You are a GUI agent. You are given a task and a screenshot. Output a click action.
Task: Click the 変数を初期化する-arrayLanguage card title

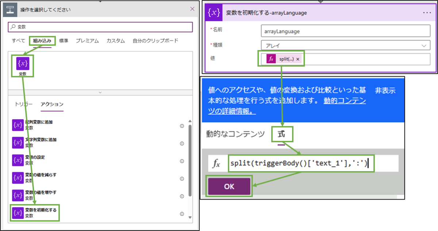click(266, 13)
